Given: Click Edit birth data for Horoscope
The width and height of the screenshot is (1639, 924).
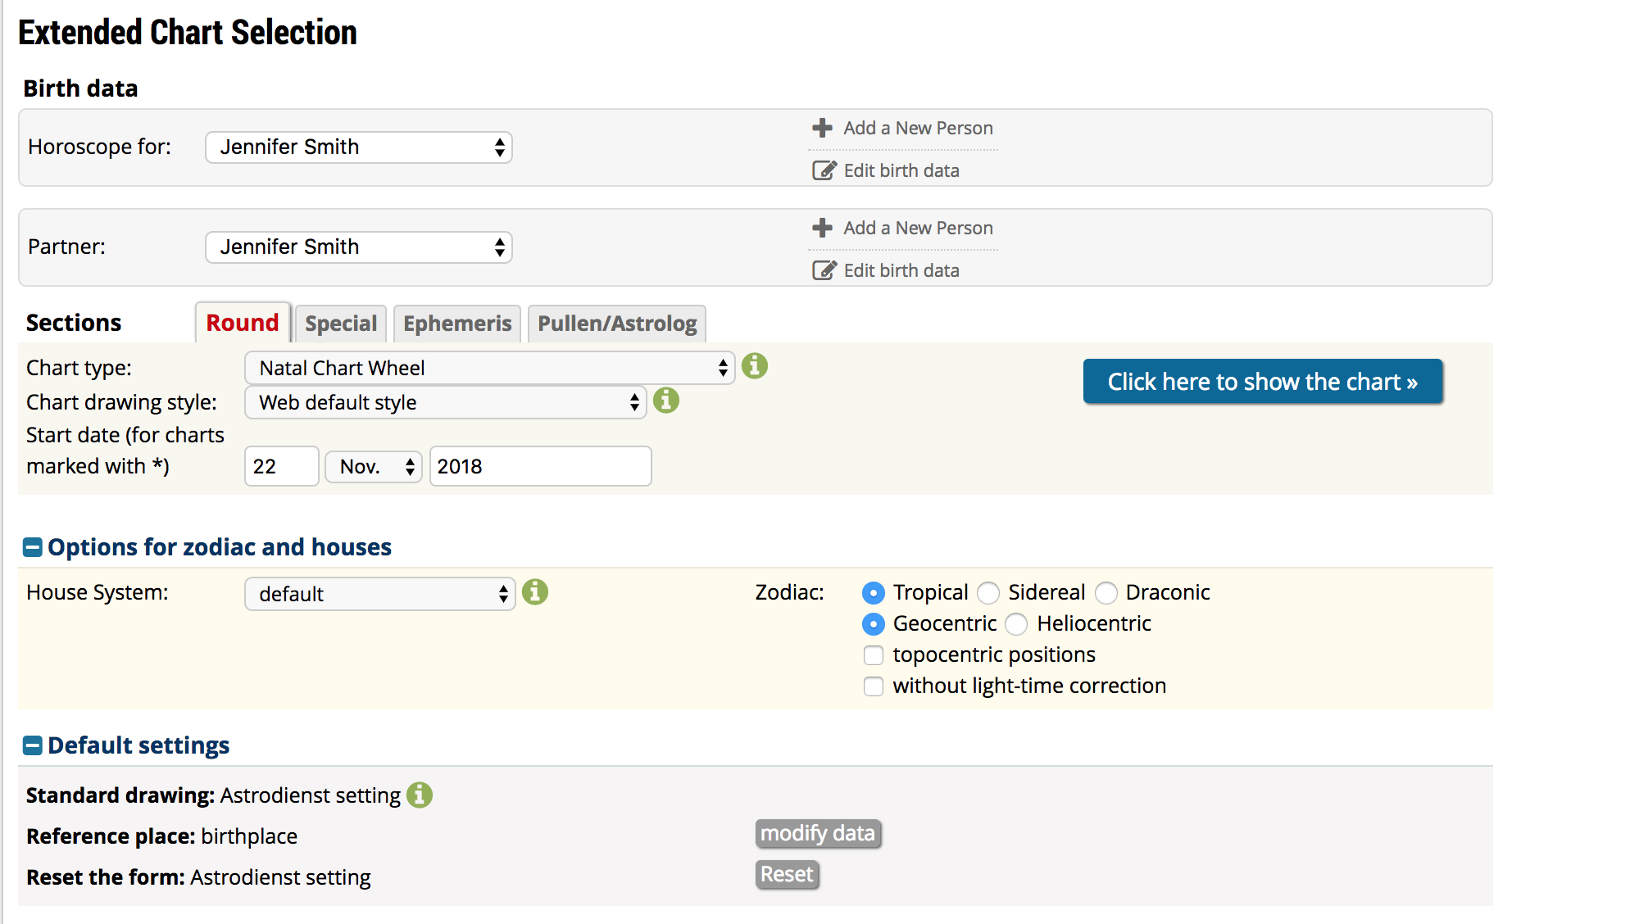Looking at the screenshot, I should point(901,170).
